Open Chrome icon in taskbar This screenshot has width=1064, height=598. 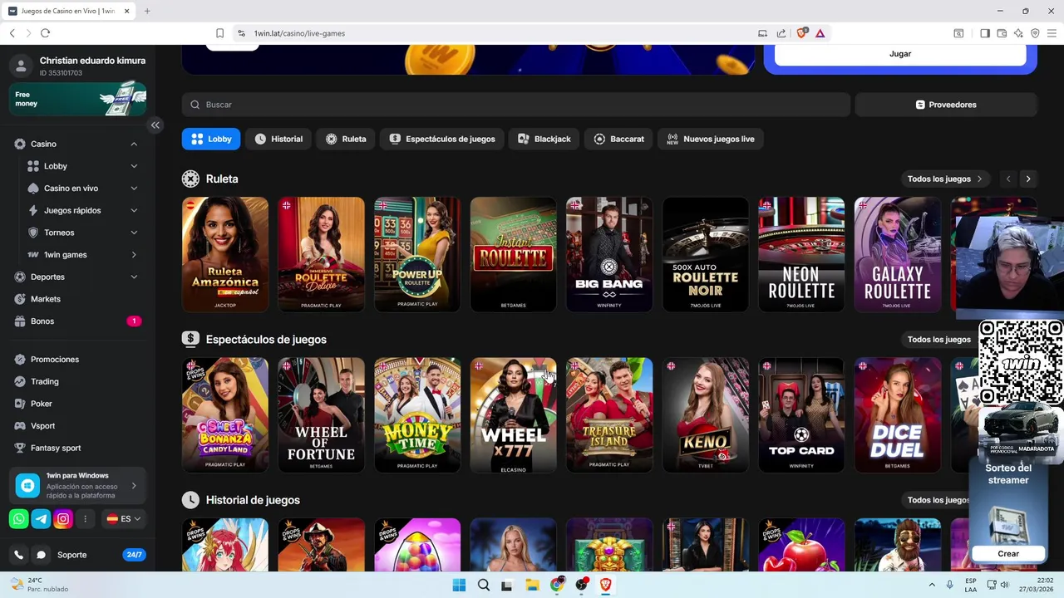click(x=557, y=585)
